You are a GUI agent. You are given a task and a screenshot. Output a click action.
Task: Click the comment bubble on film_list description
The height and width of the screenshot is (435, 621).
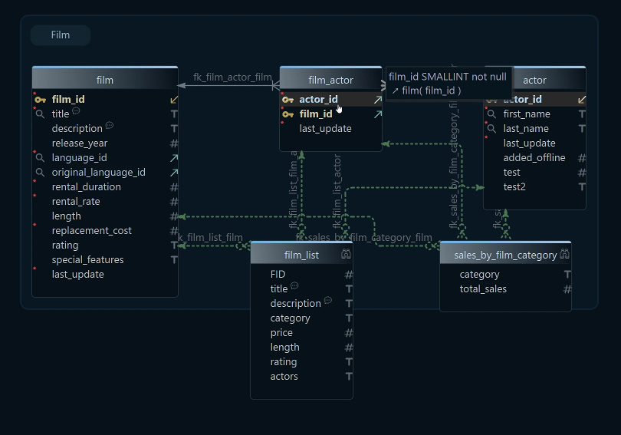[328, 300]
